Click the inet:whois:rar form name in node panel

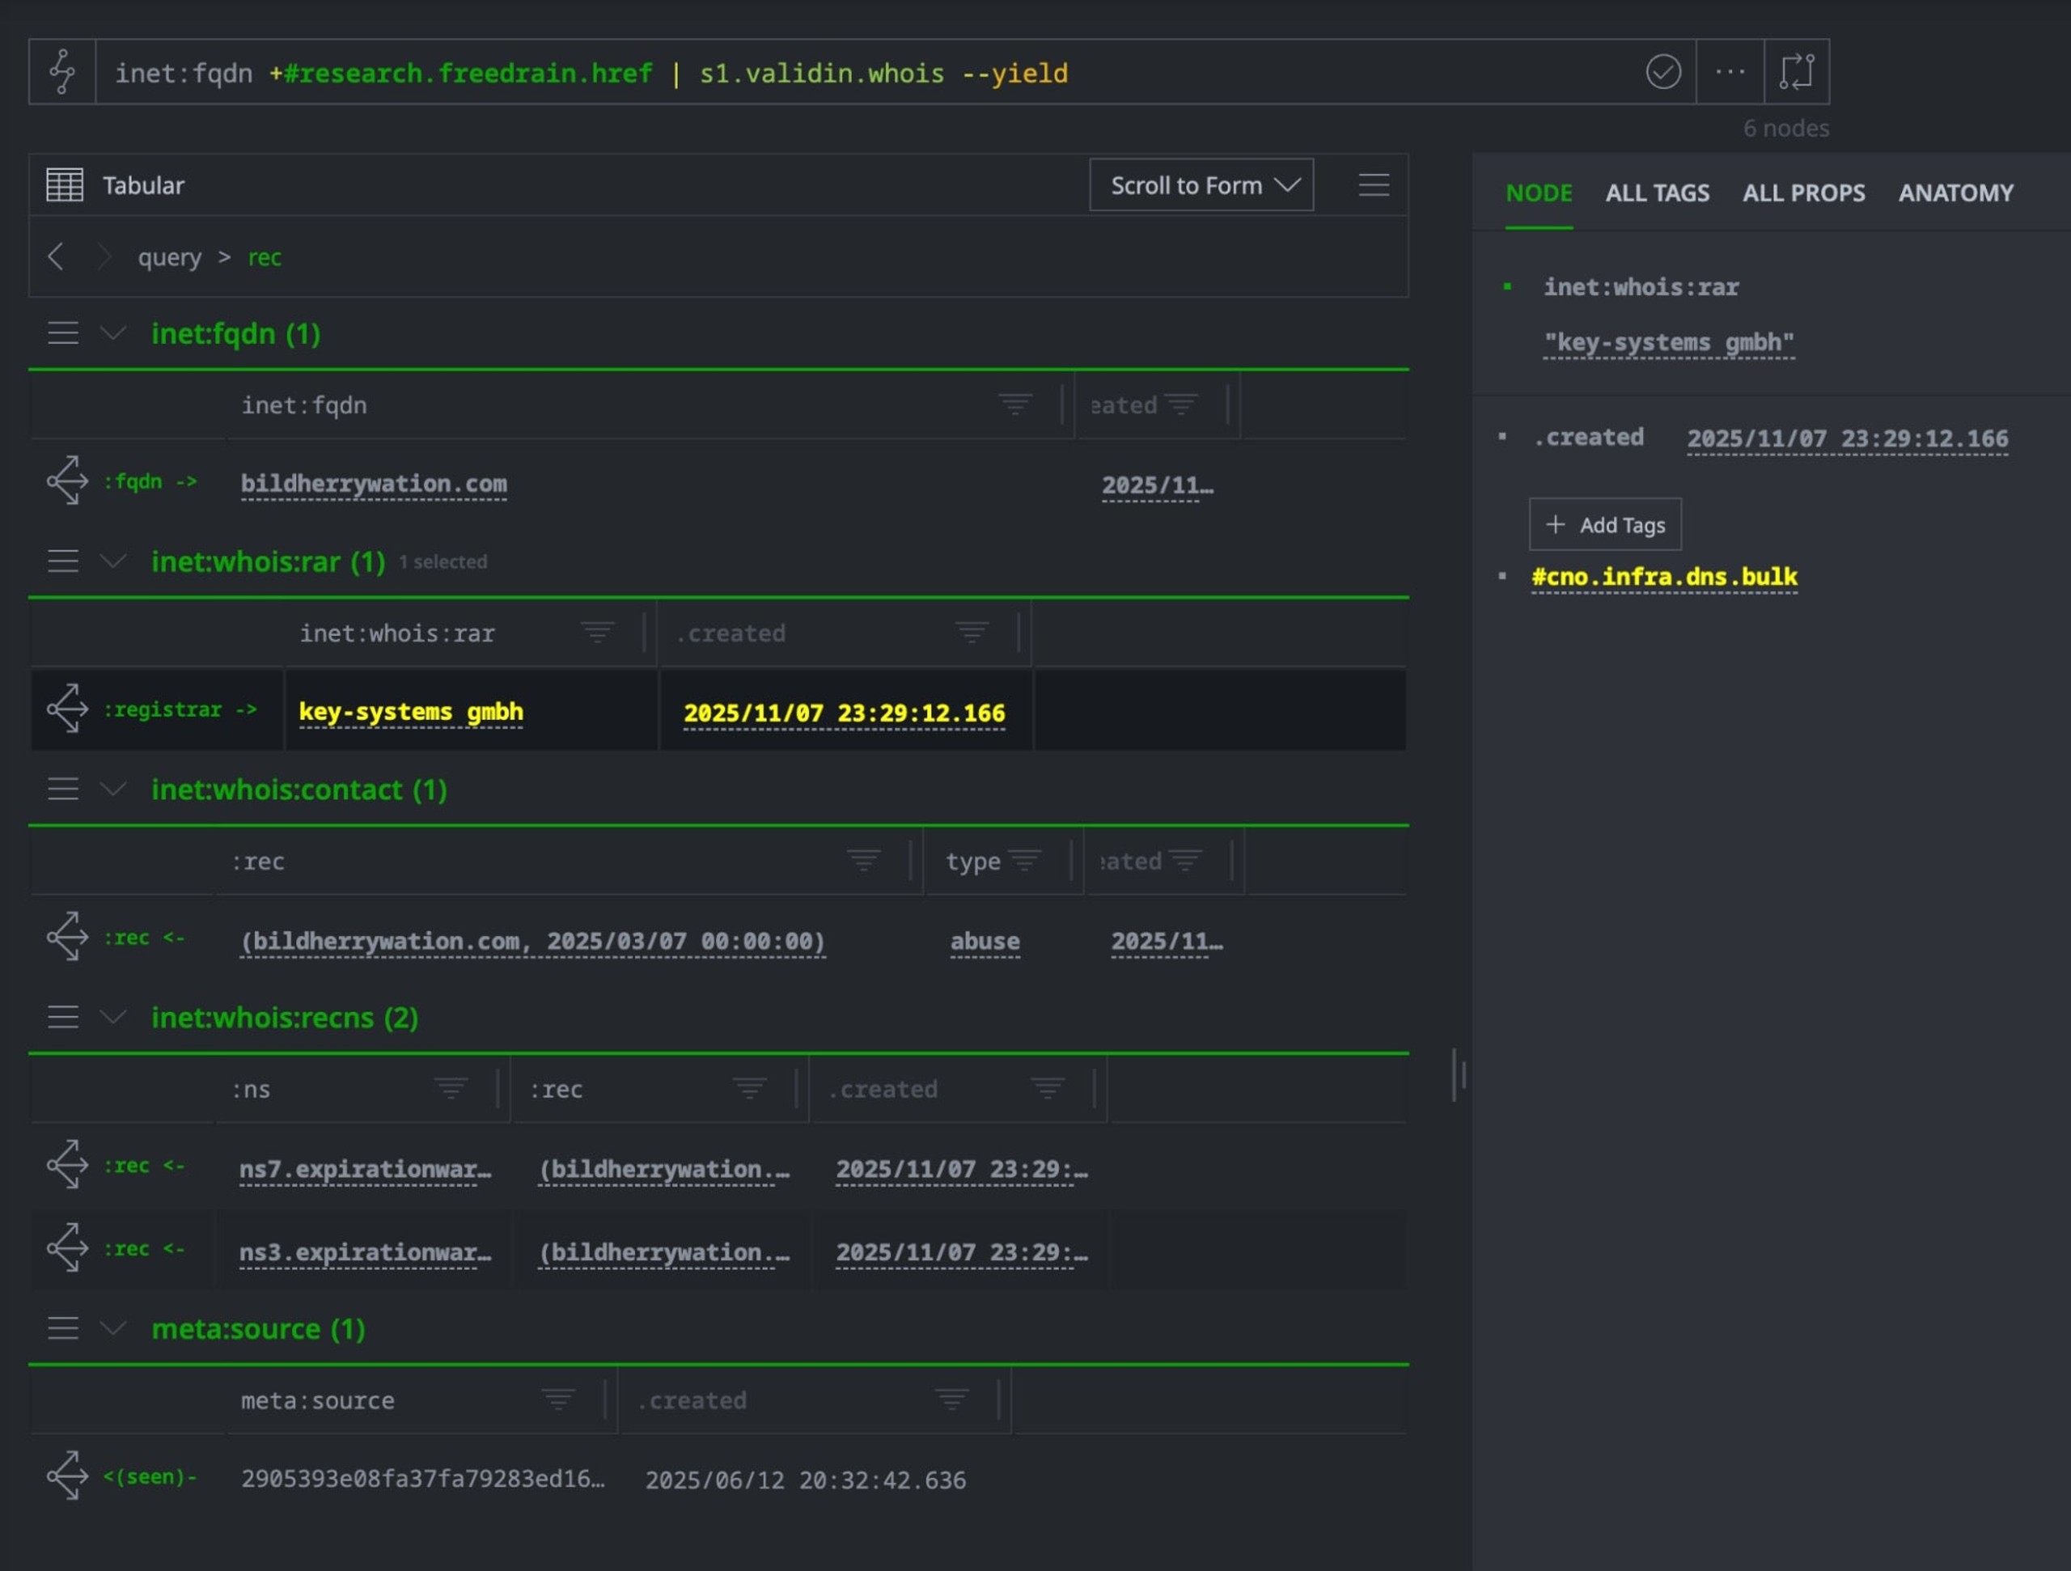(1641, 287)
